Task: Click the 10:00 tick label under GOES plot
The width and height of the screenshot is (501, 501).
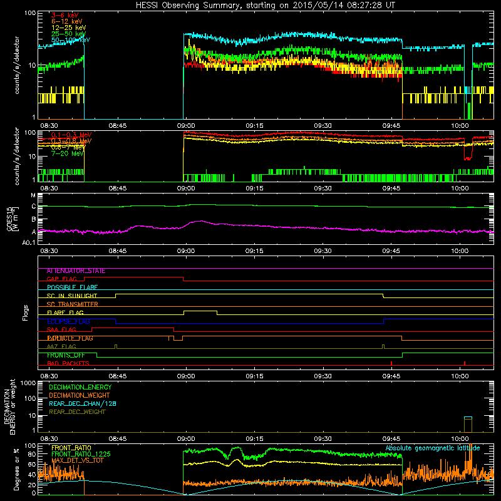Action: tap(460, 251)
